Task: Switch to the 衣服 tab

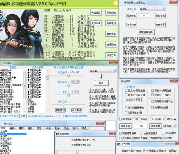Action: [48, 128]
